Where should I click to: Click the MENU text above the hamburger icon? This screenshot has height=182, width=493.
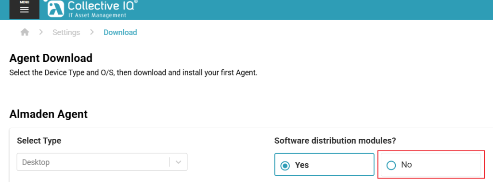click(x=24, y=2)
